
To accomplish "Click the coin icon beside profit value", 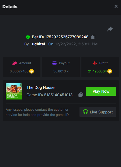I will [x=110, y=71].
